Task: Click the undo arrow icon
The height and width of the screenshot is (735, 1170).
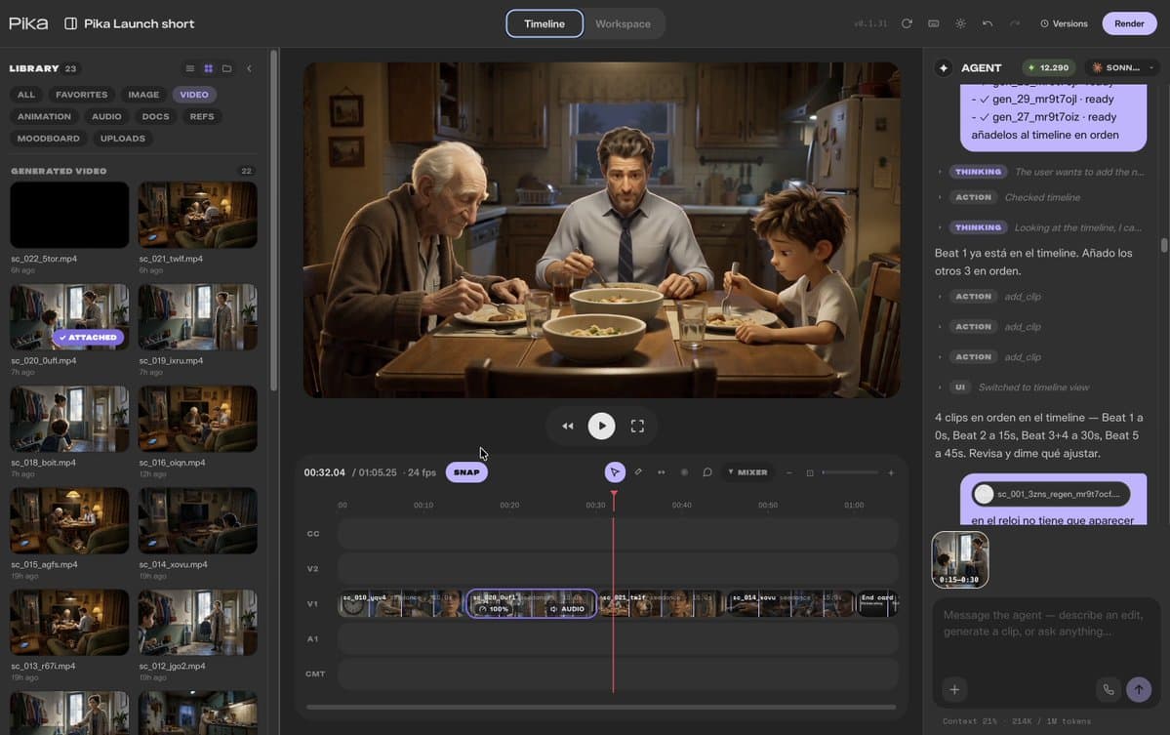Action: point(988,23)
